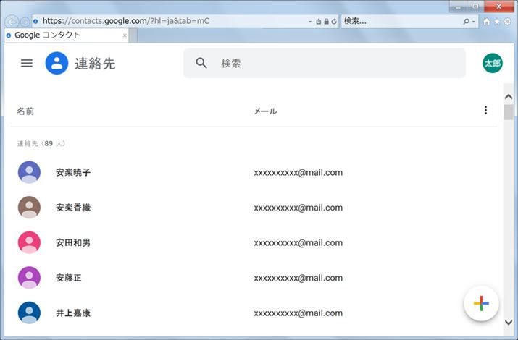Focus the contacts 検索 search field

click(325, 63)
